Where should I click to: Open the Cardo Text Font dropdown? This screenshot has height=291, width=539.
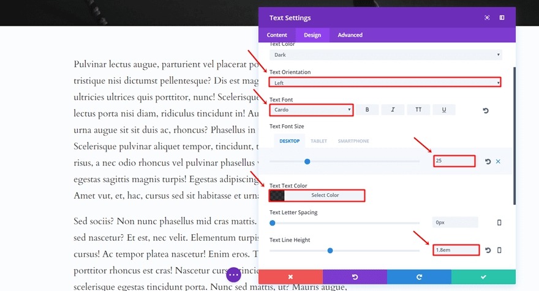point(311,110)
